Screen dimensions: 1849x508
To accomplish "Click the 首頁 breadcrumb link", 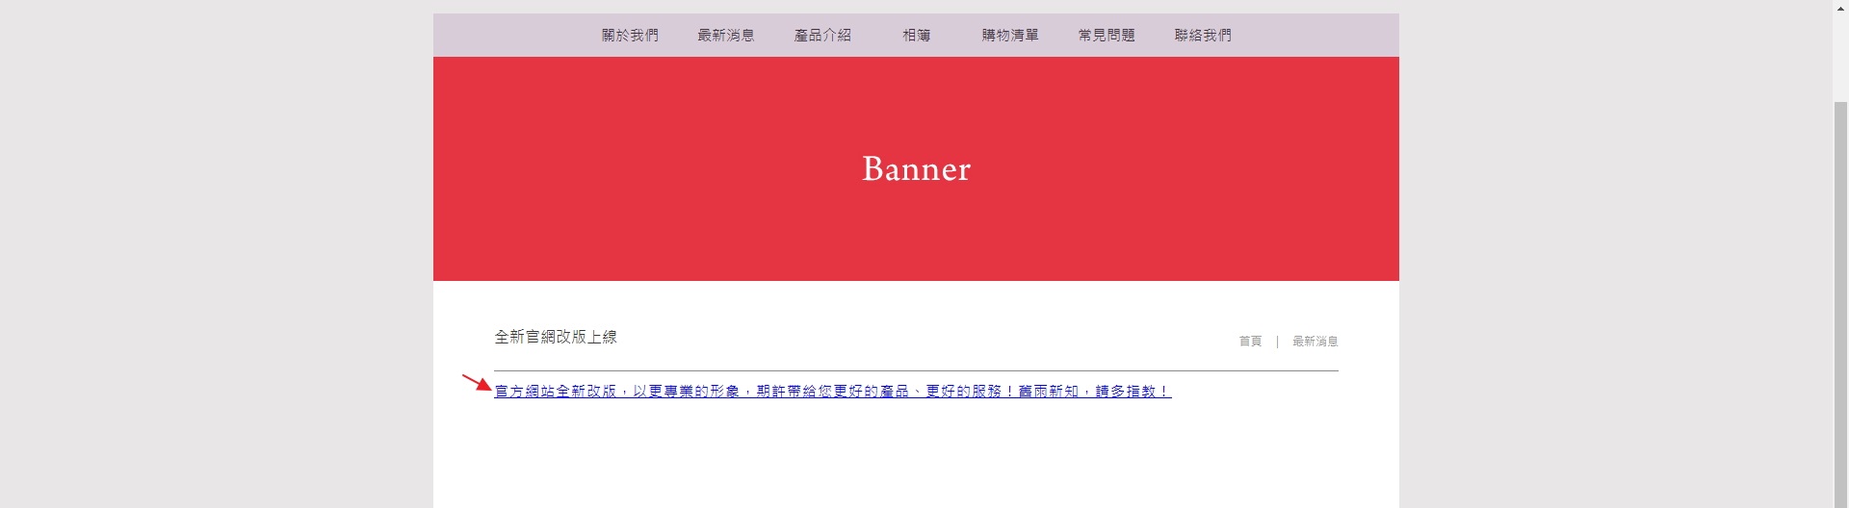I will tap(1249, 342).
